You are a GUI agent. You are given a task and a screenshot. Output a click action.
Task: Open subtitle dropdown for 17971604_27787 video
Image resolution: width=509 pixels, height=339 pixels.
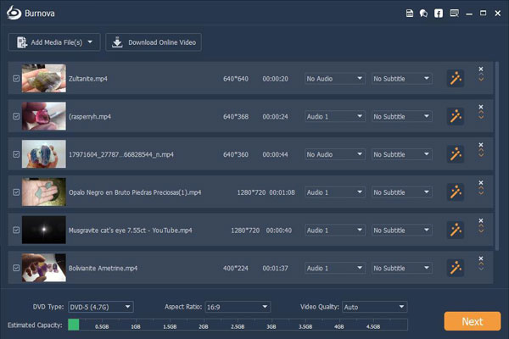tap(404, 154)
